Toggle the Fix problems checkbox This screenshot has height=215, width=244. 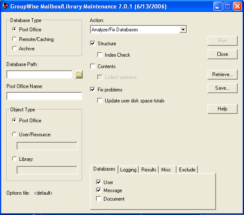pos(93,90)
